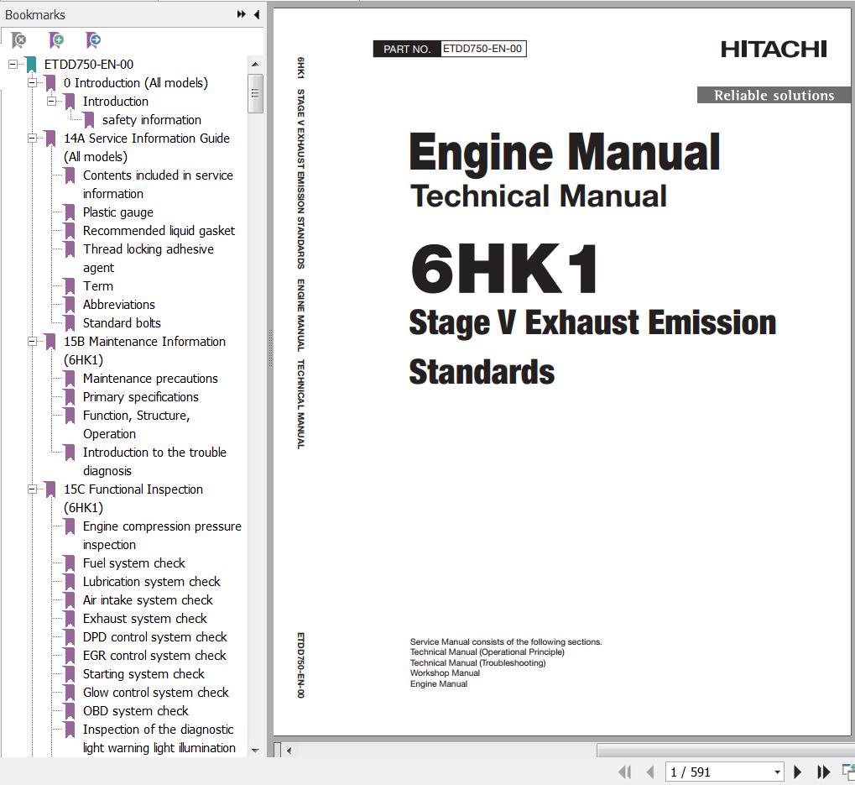
Task: Collapse the Bookmarks panel arrow
Action: tap(257, 15)
